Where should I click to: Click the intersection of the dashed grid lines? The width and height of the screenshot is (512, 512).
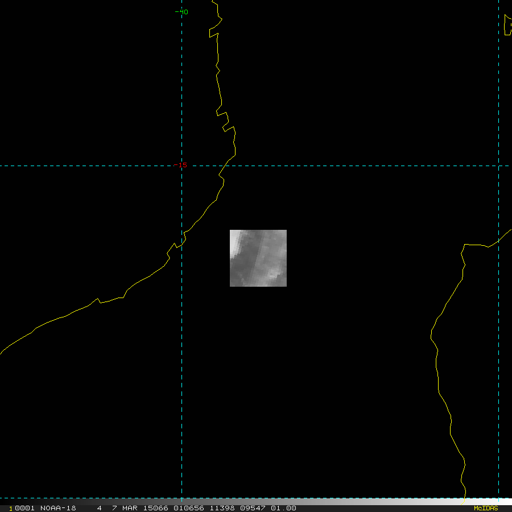181,166
